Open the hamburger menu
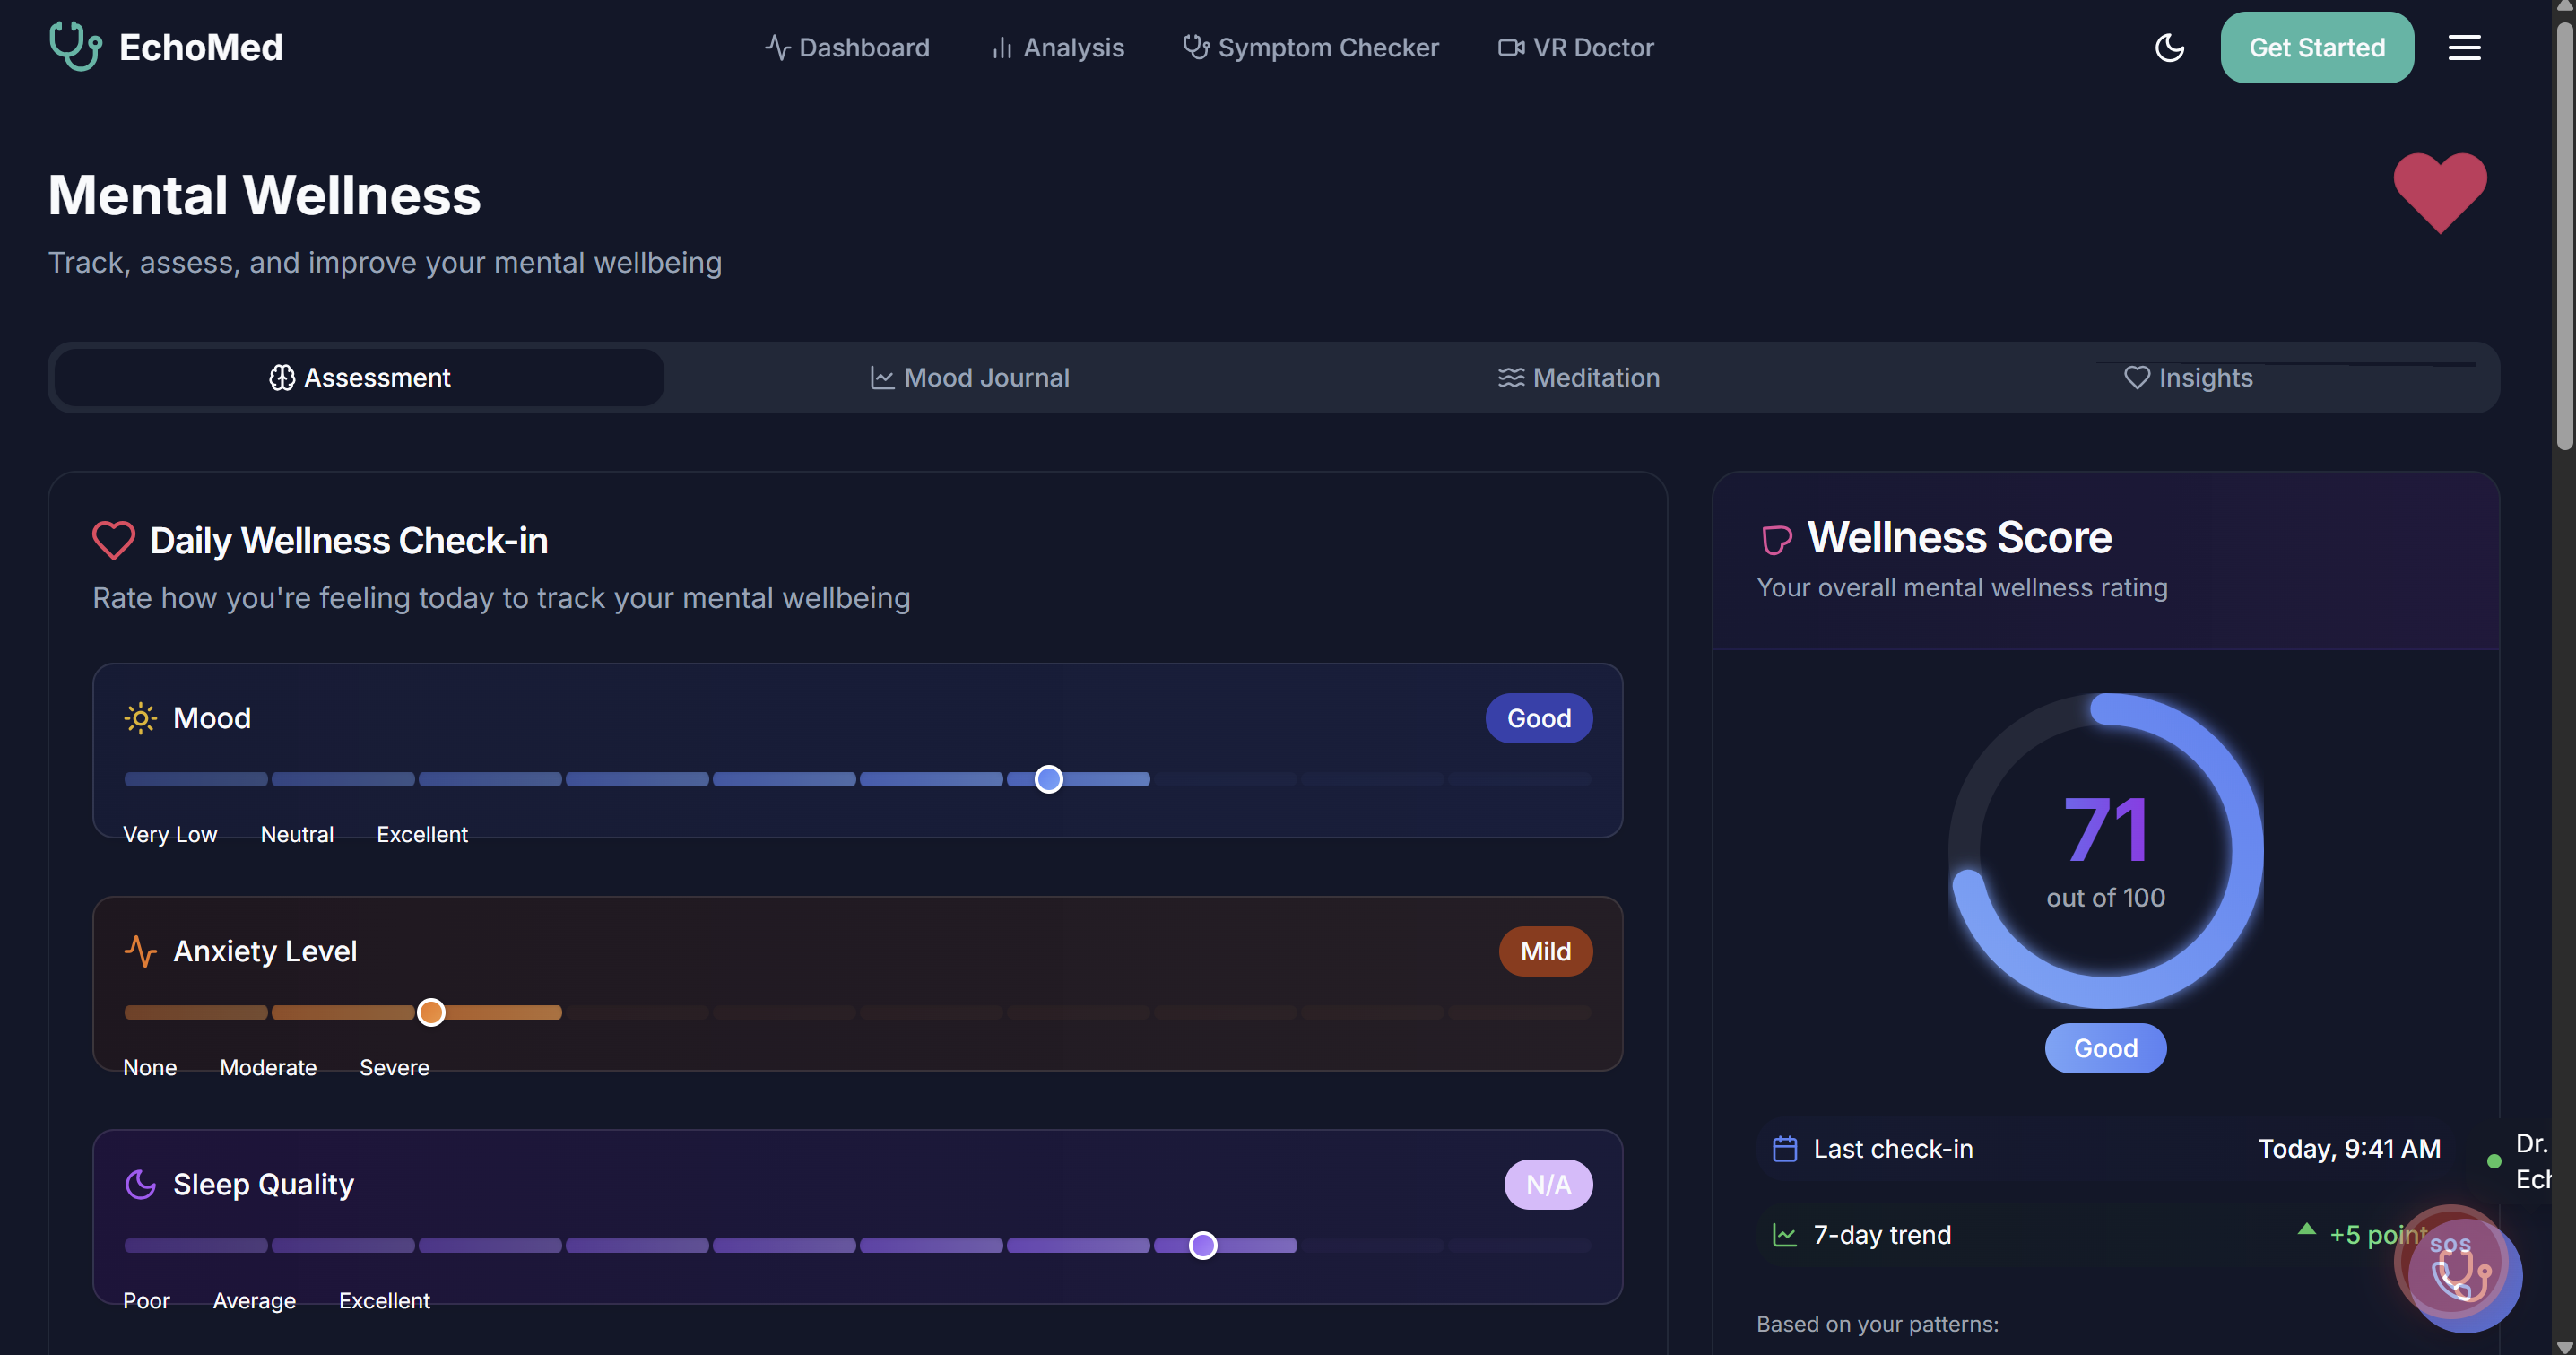Screen dimensions: 2576x1355 (2464, 47)
